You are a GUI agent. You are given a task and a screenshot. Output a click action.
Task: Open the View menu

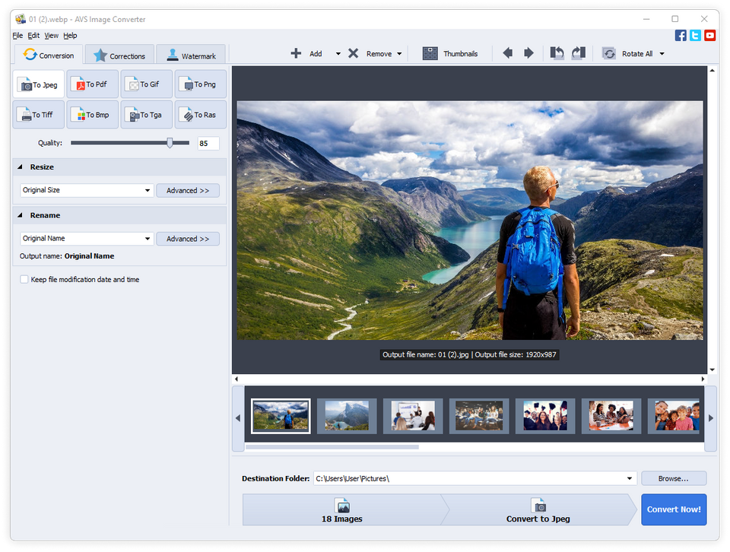51,36
